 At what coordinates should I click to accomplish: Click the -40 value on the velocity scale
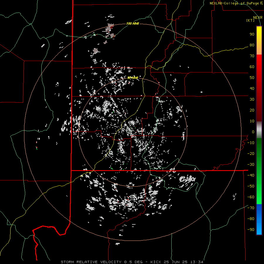pos(251,175)
